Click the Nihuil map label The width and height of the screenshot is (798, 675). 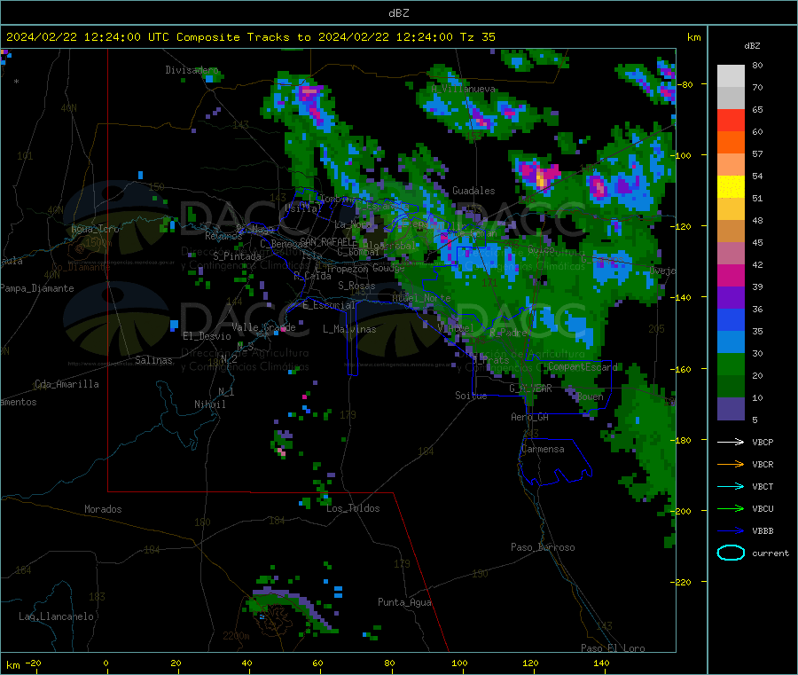[209, 404]
